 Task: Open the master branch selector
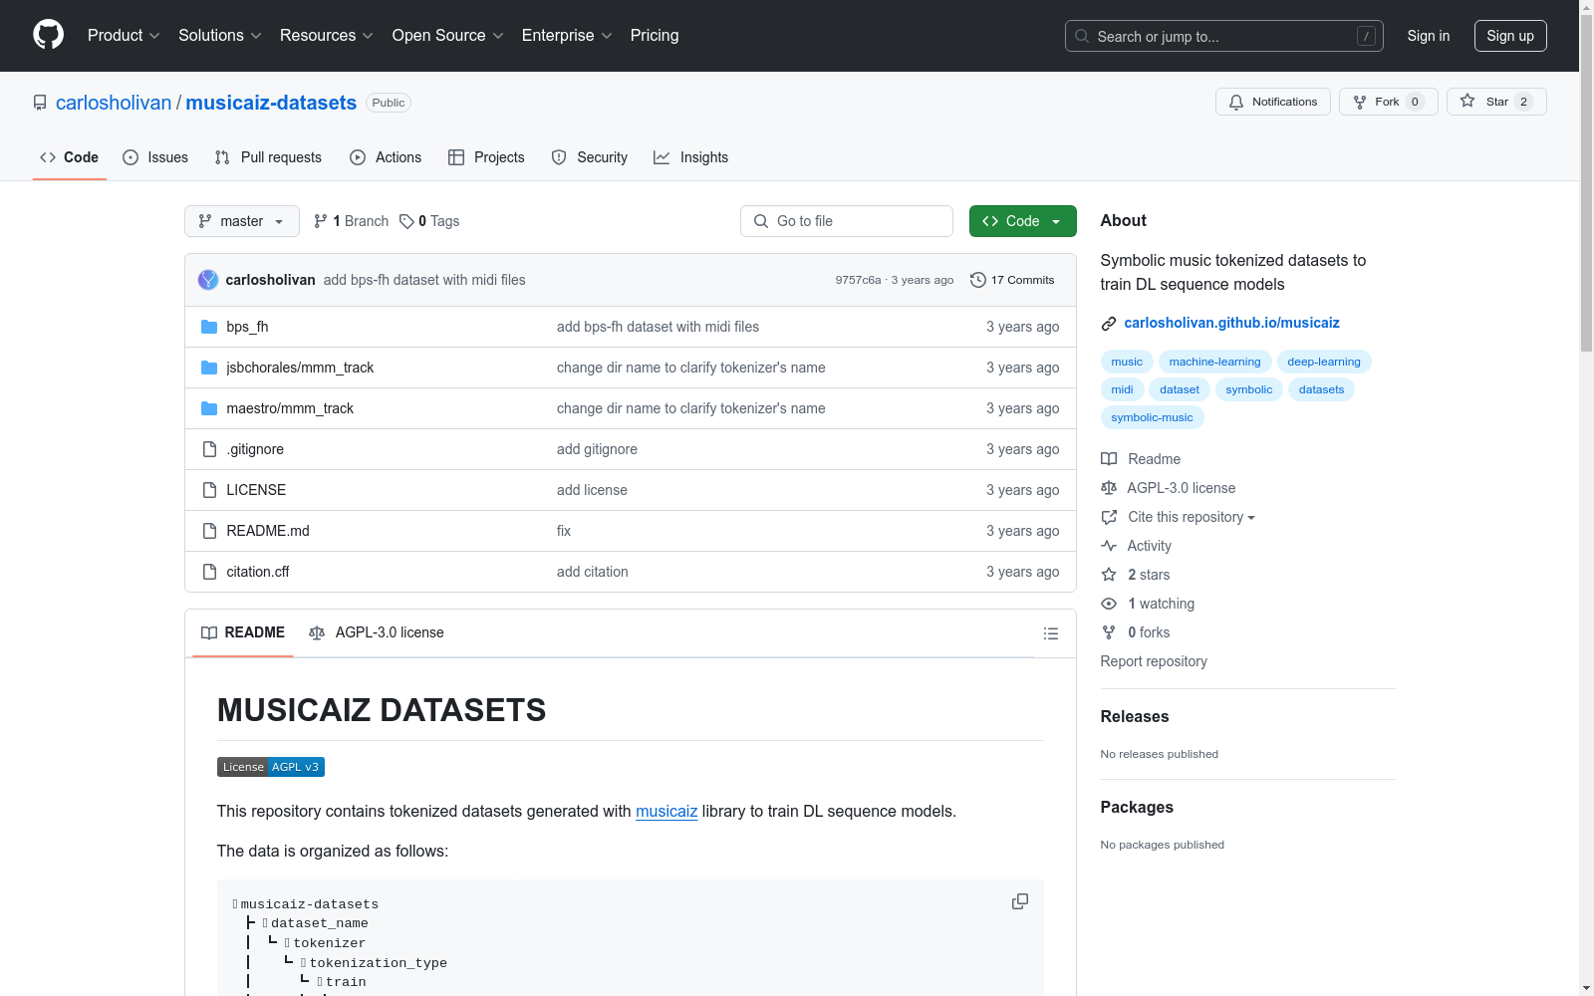(242, 221)
